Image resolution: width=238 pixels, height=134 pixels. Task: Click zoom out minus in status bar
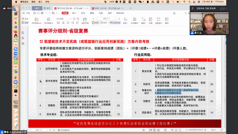point(187,130)
